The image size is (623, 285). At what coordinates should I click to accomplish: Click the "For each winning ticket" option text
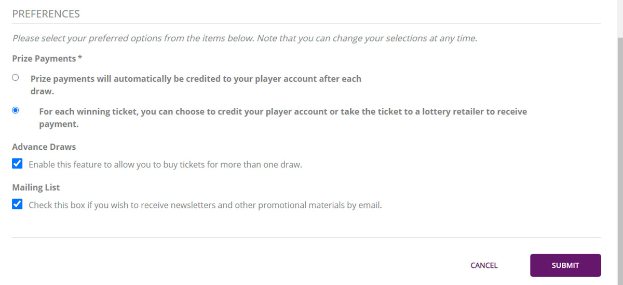pyautogui.click(x=283, y=111)
